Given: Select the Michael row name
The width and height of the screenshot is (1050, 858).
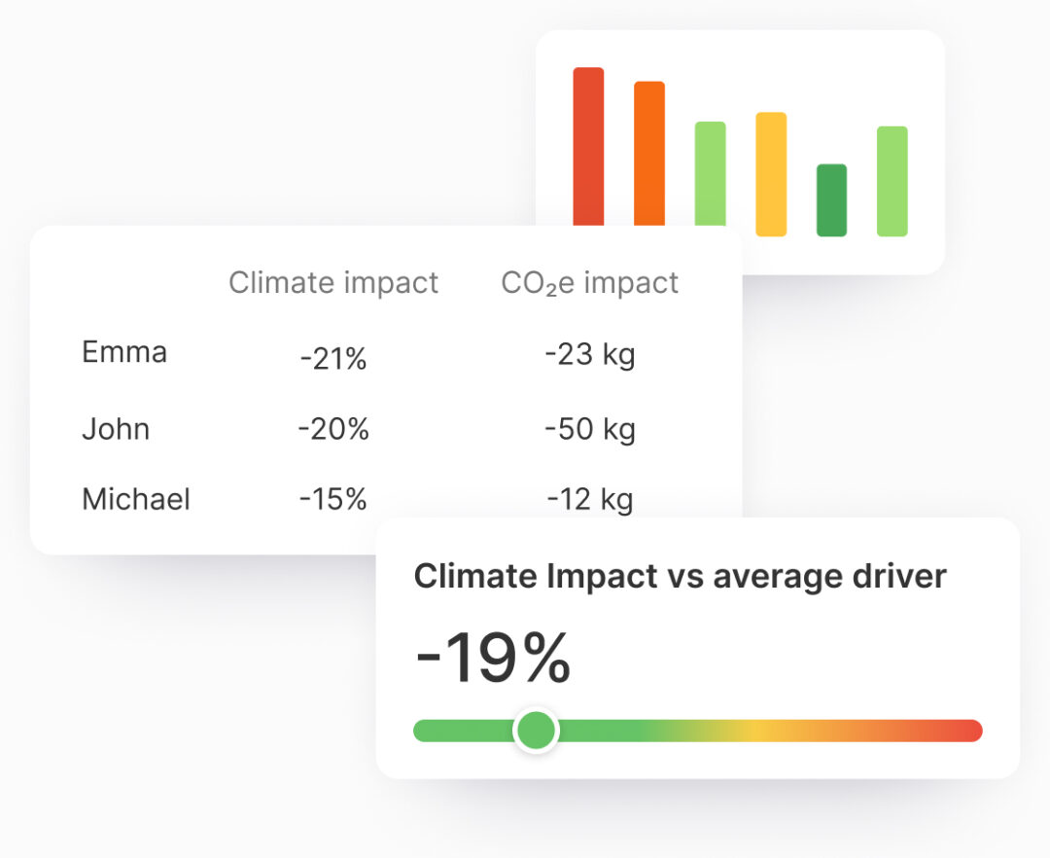Looking at the screenshot, I should pos(136,499).
